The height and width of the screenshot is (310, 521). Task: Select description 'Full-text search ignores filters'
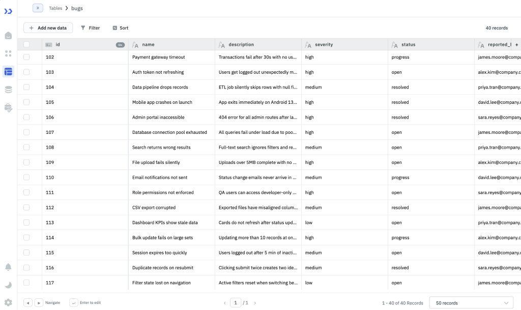[258, 147]
